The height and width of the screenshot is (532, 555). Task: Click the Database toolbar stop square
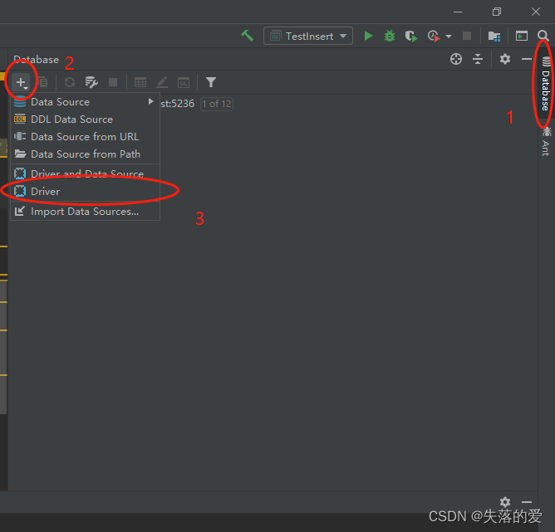coord(113,82)
